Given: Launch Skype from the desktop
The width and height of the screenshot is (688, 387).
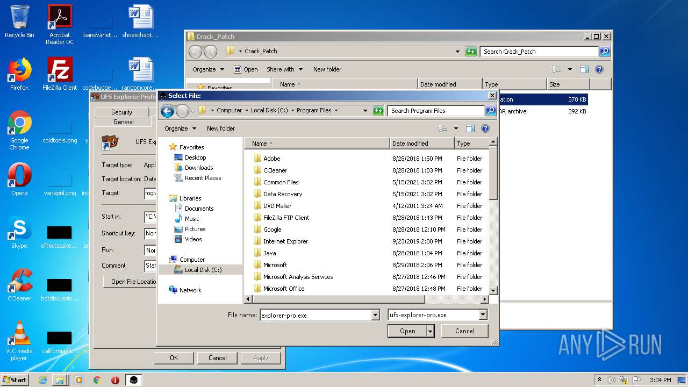Looking at the screenshot, I should [x=19, y=232].
